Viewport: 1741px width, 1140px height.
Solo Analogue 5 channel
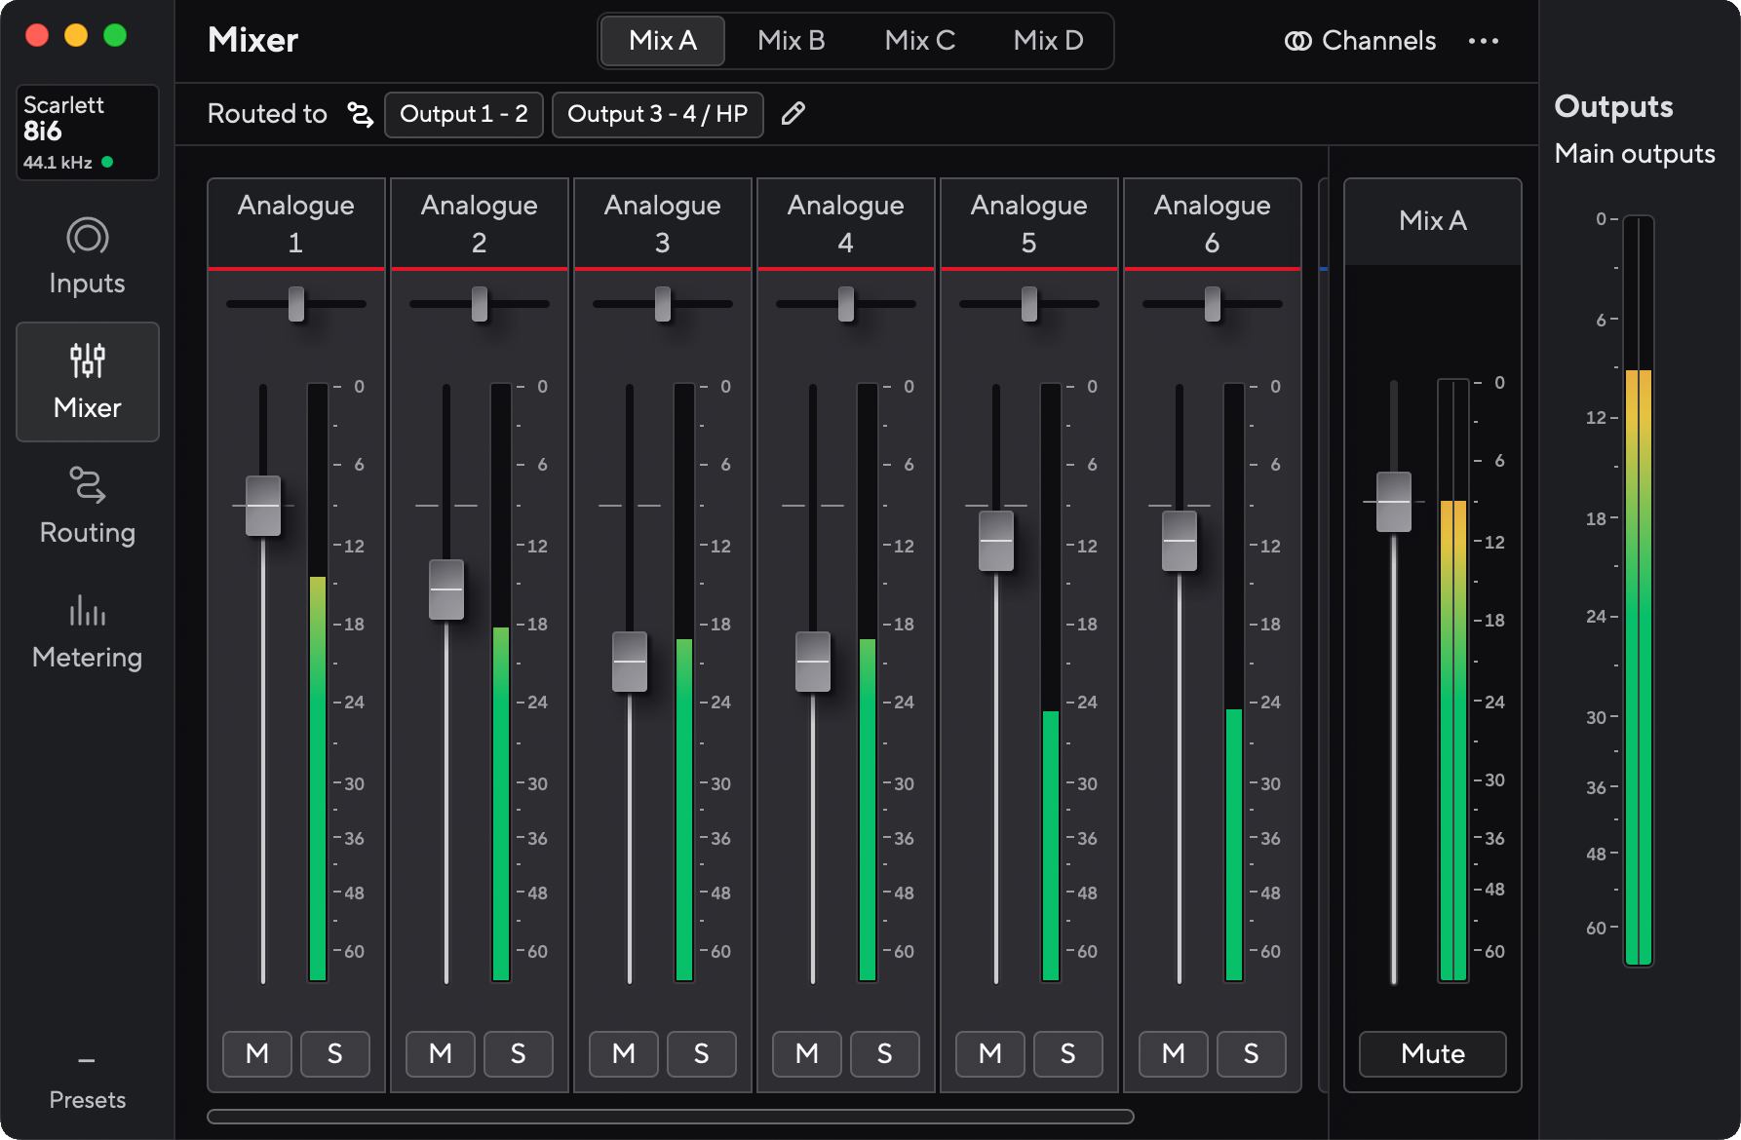coord(1068,1053)
